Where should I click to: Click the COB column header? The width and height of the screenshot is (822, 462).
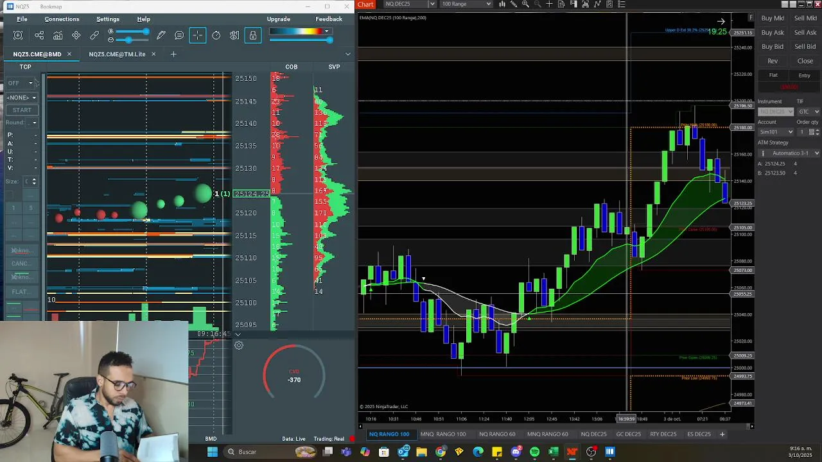coord(292,67)
